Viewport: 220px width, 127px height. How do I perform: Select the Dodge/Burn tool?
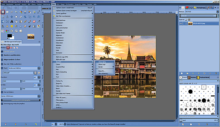point(30,26)
